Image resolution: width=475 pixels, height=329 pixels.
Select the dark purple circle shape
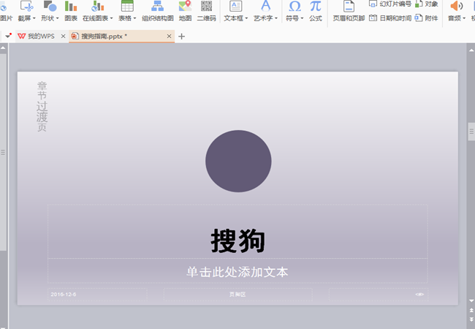pyautogui.click(x=238, y=161)
